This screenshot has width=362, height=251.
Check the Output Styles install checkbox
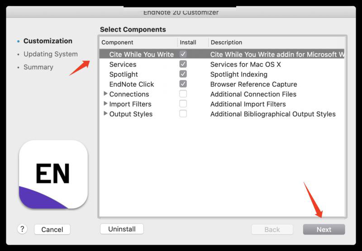pos(183,113)
